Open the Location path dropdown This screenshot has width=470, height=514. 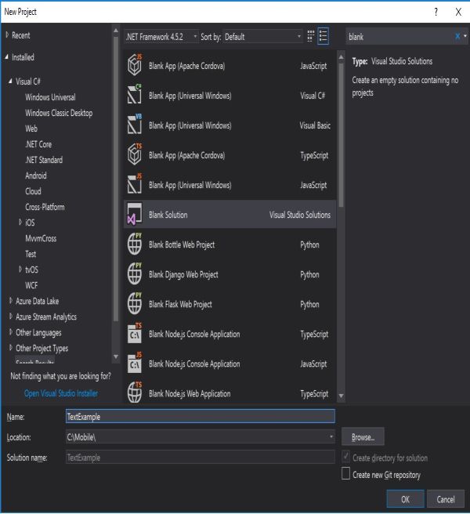click(x=331, y=437)
